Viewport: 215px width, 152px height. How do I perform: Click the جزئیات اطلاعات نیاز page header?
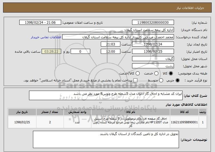point(190,8)
